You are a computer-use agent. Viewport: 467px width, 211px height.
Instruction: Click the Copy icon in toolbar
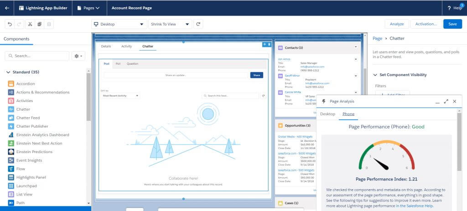[39, 24]
